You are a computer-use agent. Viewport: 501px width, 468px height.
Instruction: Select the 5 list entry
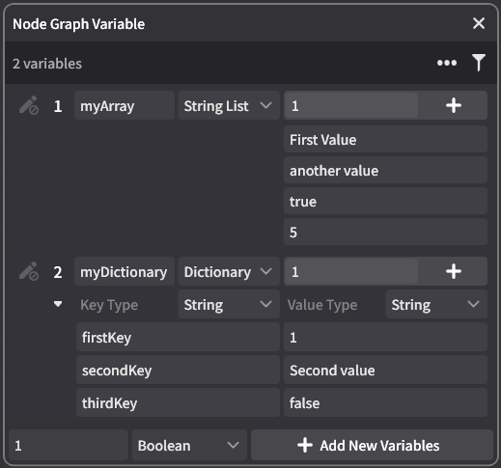[x=385, y=232]
